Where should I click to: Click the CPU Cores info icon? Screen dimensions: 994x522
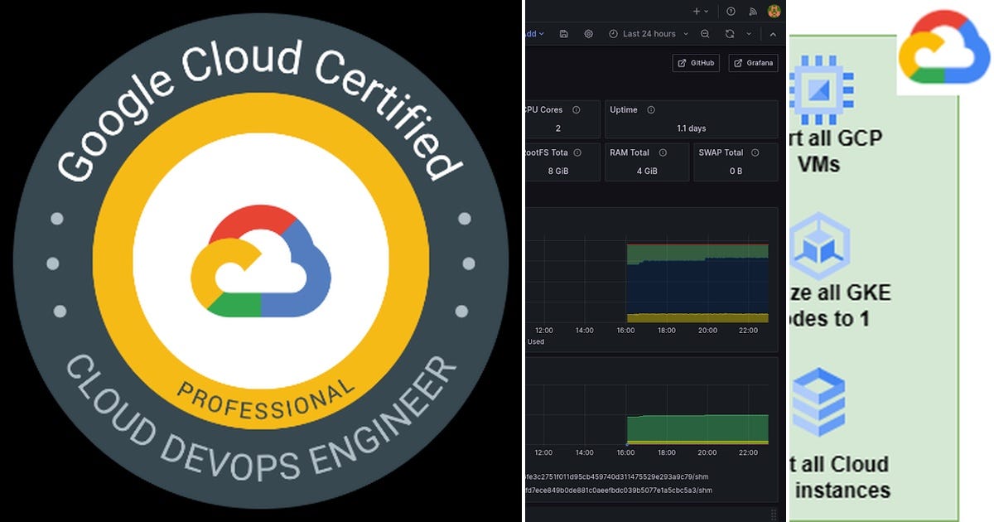click(x=577, y=109)
